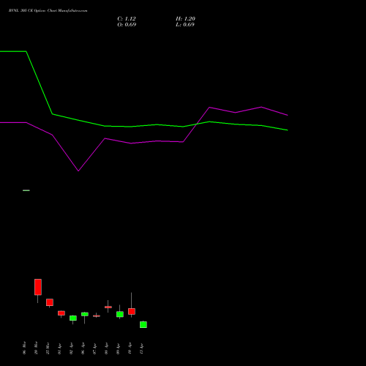Screen dimensions: 366x366
Task: Select the 06 Apr date label
Action: point(83,348)
